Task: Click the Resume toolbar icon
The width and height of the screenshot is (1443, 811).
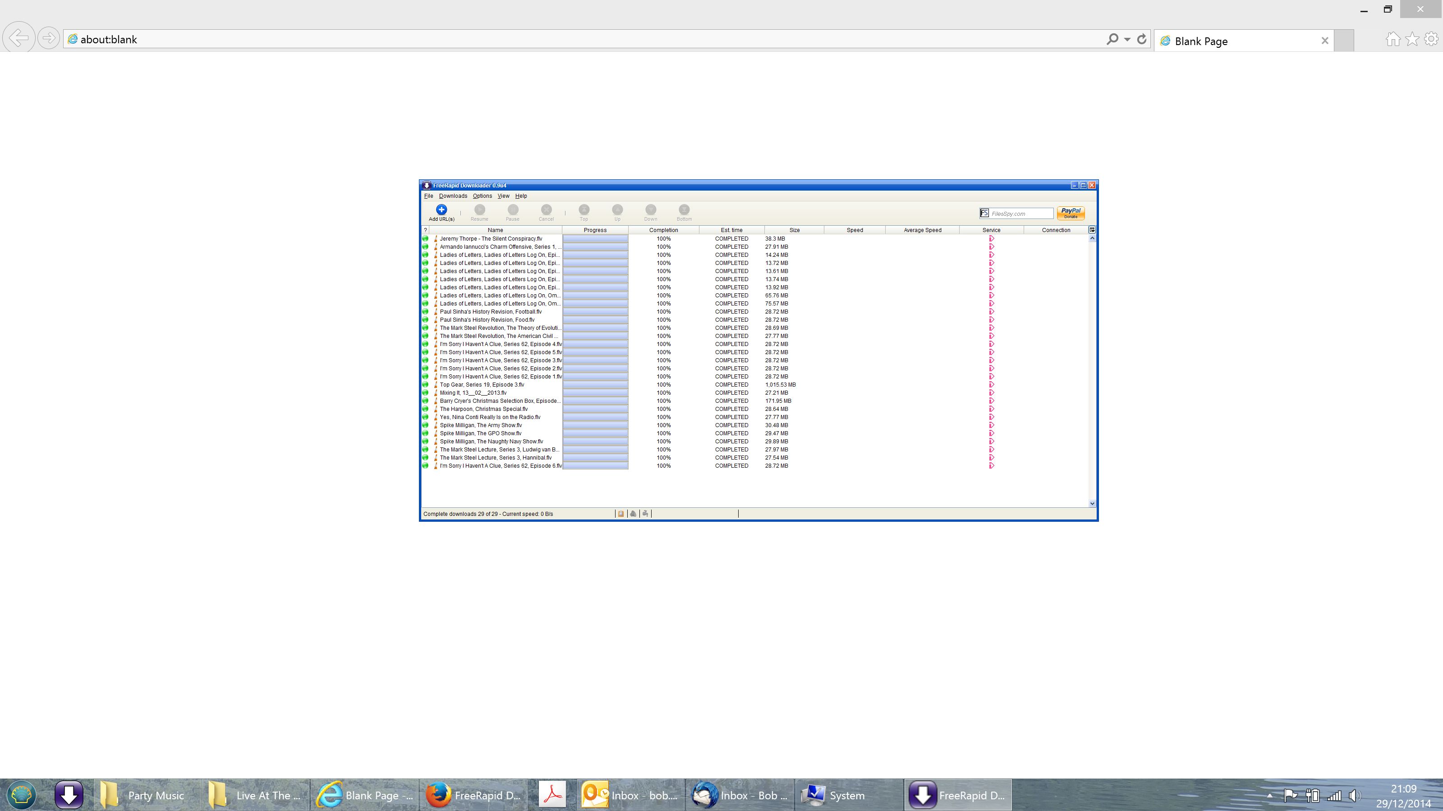Action: point(479,210)
